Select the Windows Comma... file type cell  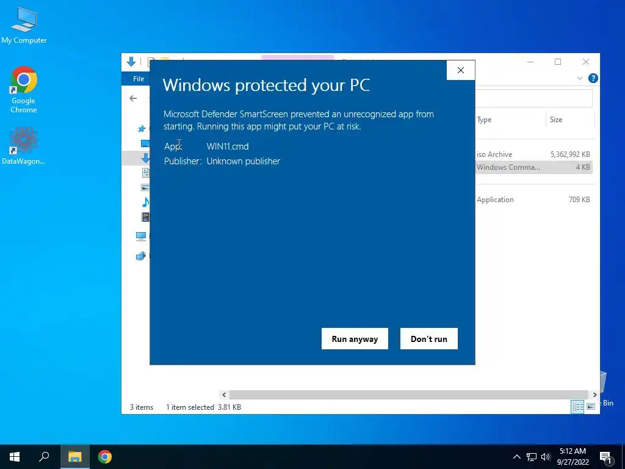point(508,167)
